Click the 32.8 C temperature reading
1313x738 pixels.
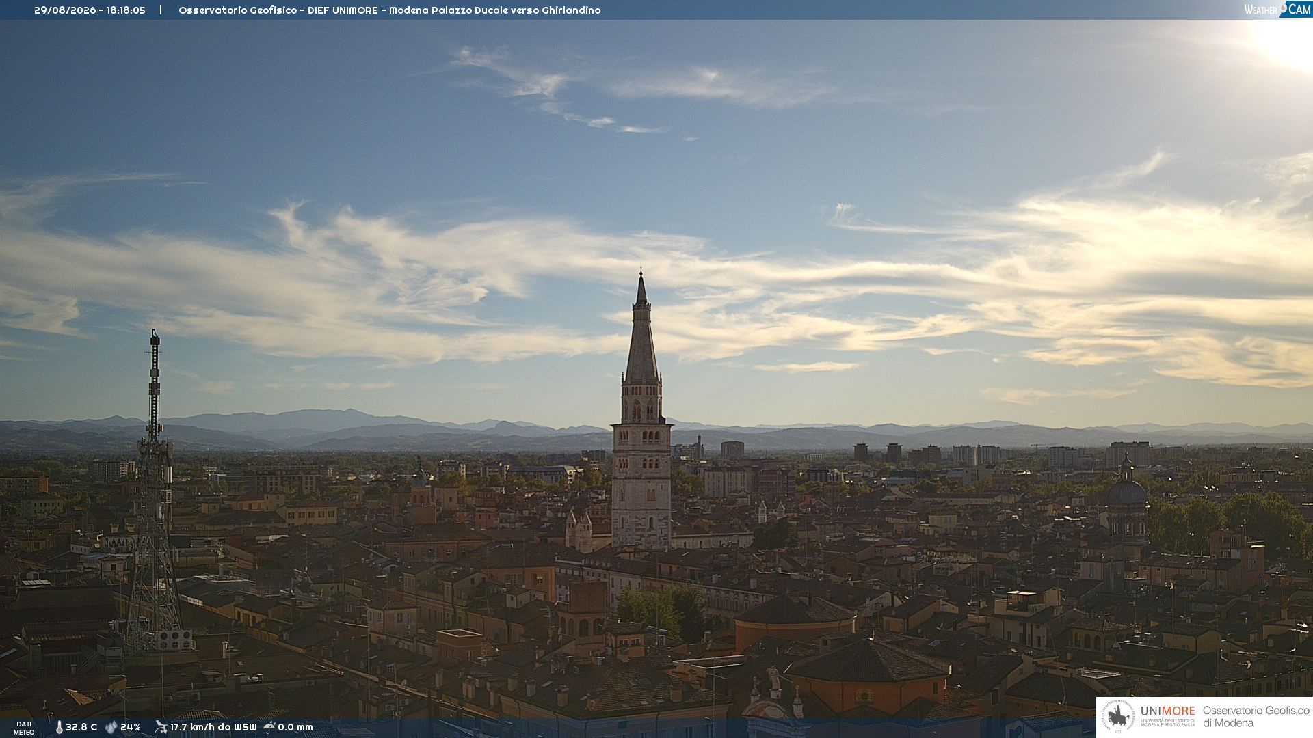click(81, 727)
